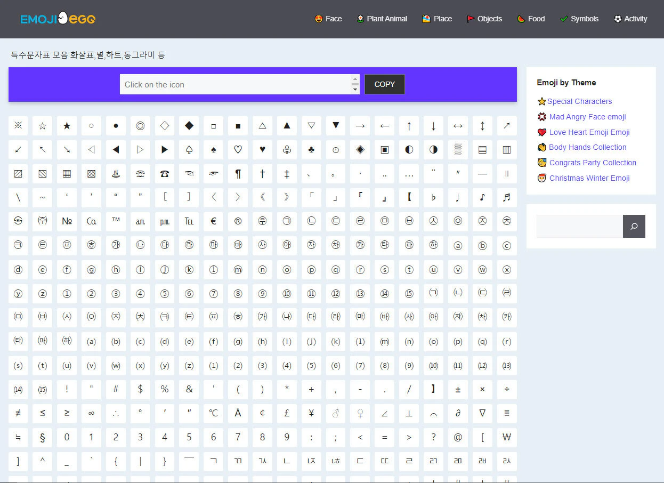This screenshot has width=664, height=483.
Task: Click the registered ® symbol
Action: click(x=238, y=221)
